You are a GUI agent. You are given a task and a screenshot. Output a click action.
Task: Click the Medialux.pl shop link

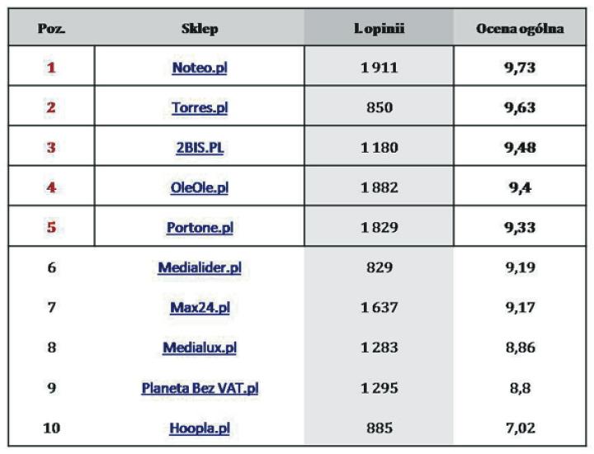pyautogui.click(x=199, y=348)
